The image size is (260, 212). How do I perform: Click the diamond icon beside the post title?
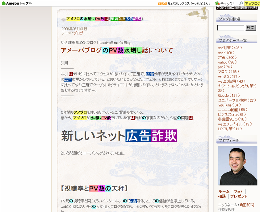tap(64, 19)
